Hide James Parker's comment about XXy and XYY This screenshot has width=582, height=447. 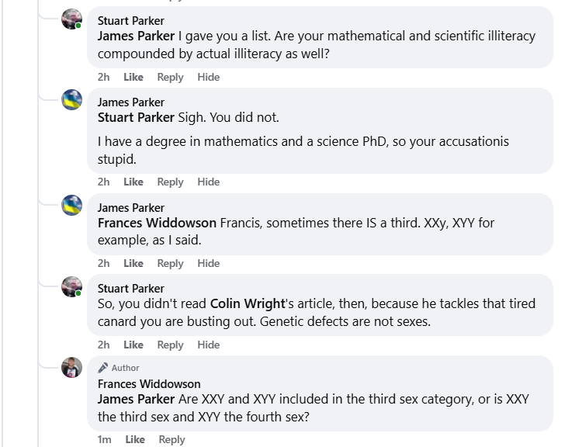coord(208,263)
